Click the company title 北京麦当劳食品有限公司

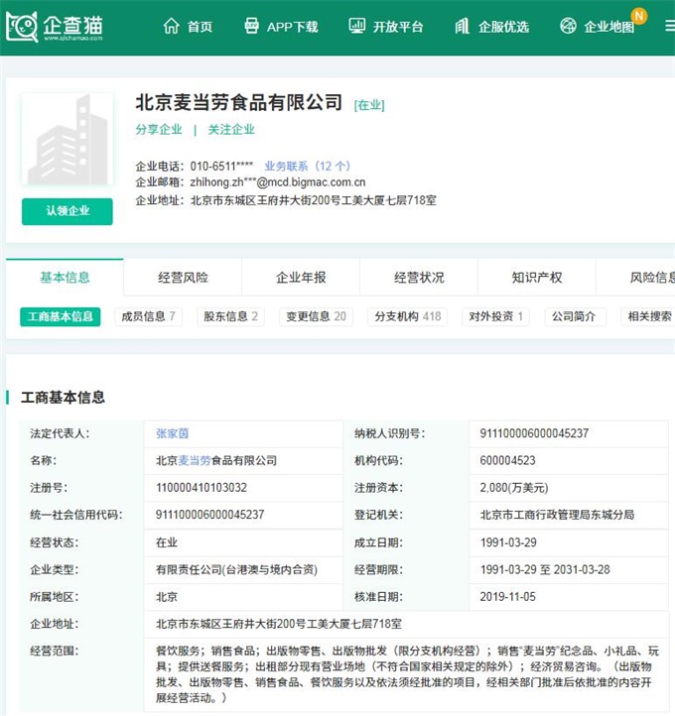pyautogui.click(x=238, y=102)
